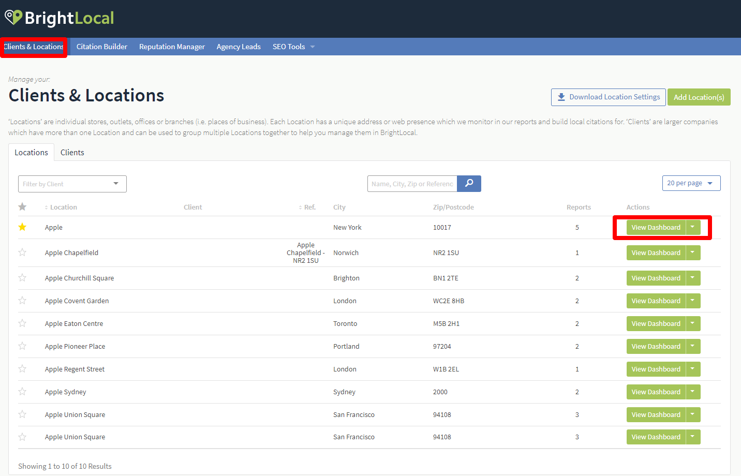View Dashboard for Apple New York
Viewport: 741px width, 476px height.
(x=656, y=227)
